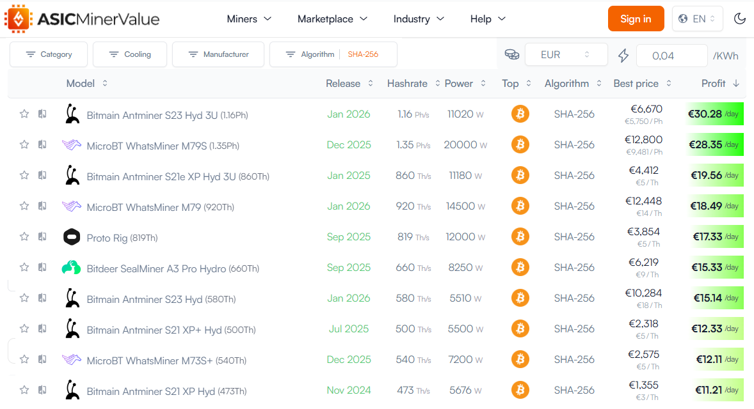Sort by Release column
Viewport: 754px width, 409px height.
pyautogui.click(x=349, y=84)
